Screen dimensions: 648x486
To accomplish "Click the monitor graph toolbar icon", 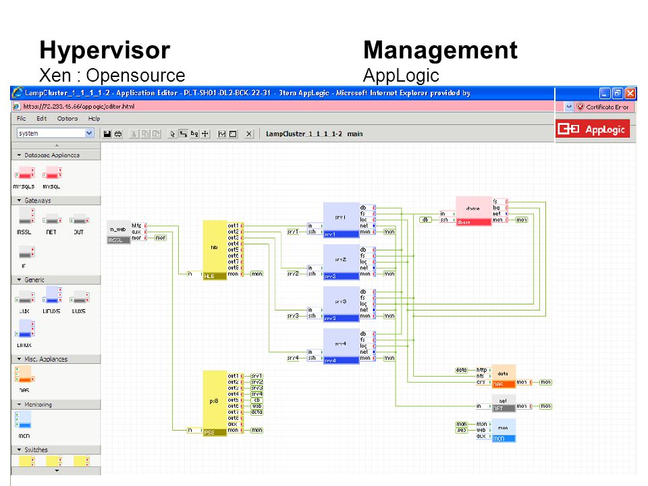I will tap(222, 134).
